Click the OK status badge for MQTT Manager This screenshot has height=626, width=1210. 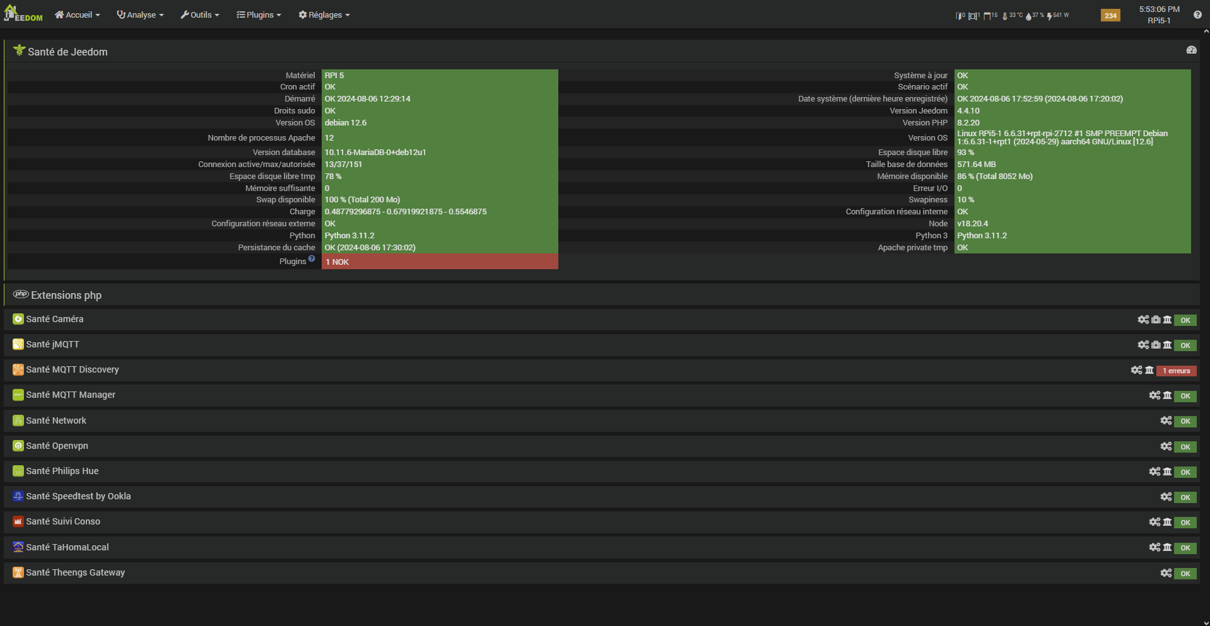tap(1185, 396)
